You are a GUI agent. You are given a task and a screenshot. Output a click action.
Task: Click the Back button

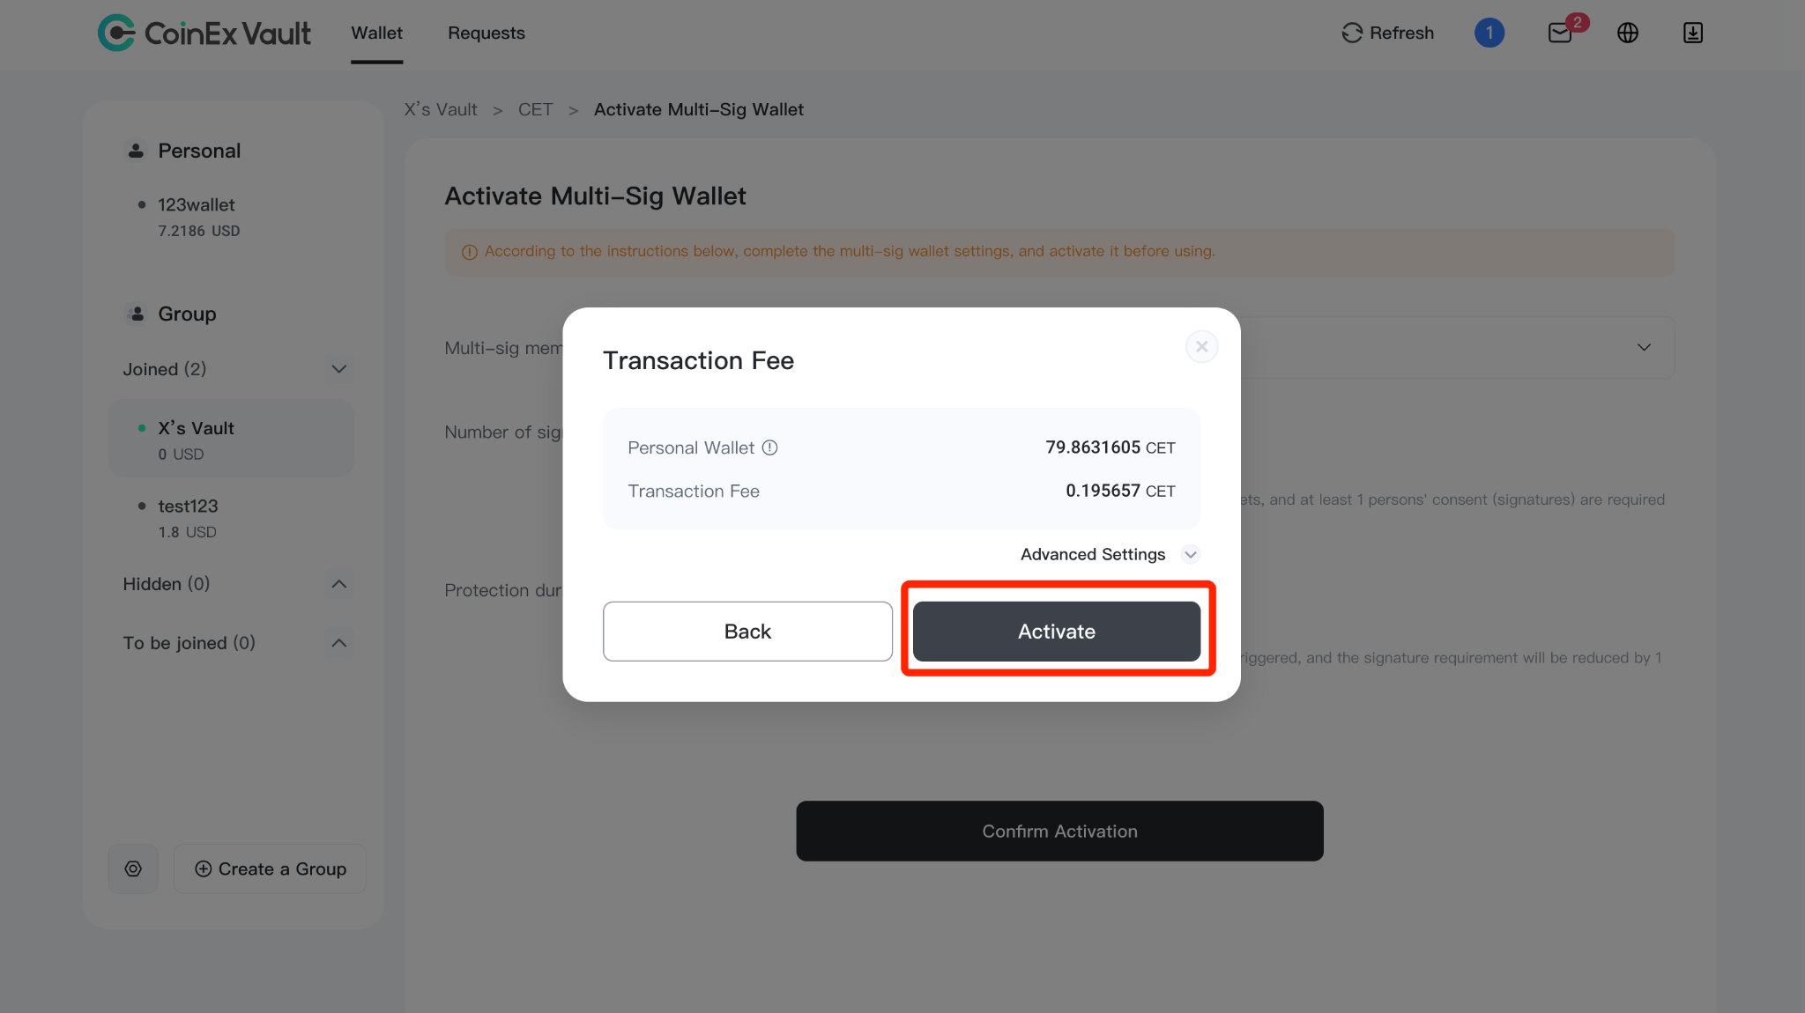747,632
